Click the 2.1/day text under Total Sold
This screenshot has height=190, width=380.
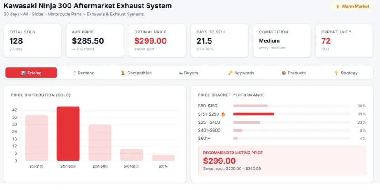pos(16,49)
